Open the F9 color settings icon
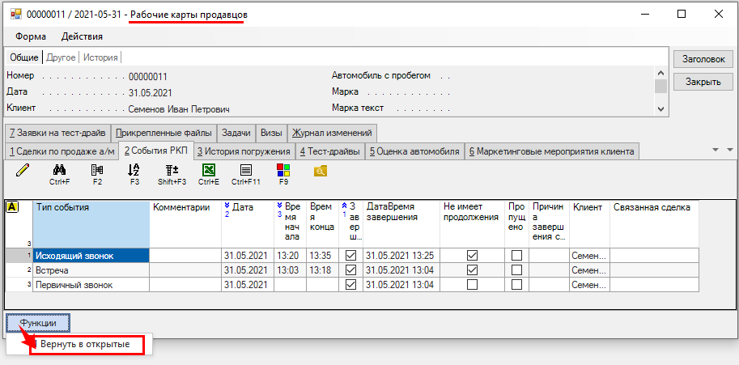739x365 pixels. point(283,170)
